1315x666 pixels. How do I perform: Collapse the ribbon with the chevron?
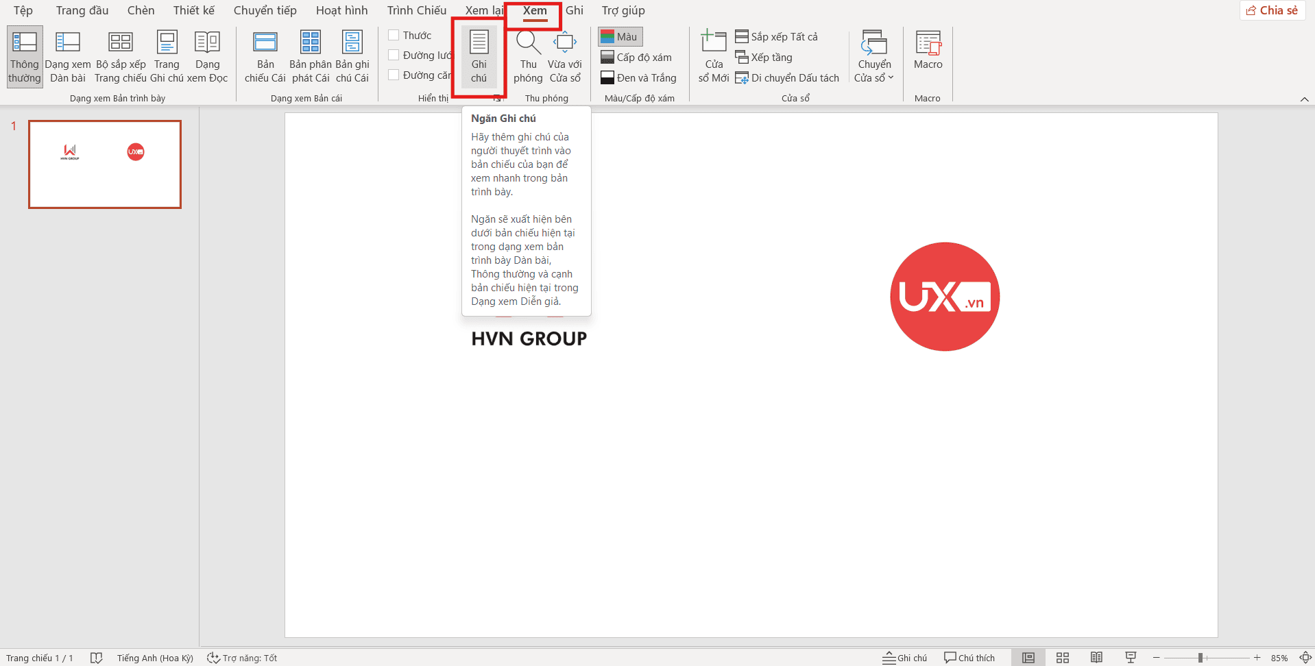click(1305, 98)
